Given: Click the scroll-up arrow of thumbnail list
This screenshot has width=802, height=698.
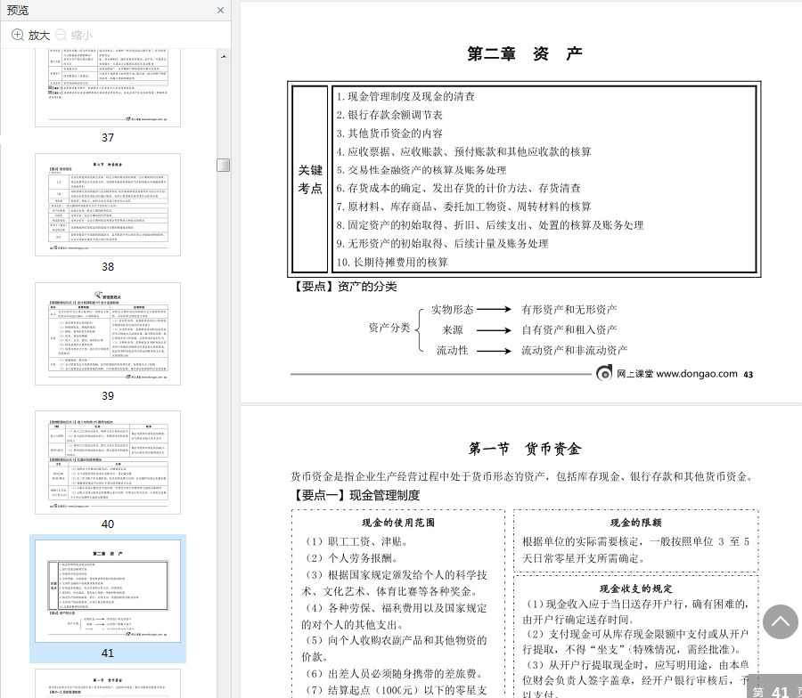Looking at the screenshot, I should click(224, 56).
